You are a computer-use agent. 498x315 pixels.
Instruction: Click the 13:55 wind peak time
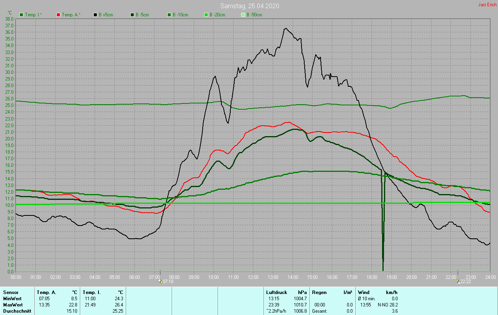pyautogui.click(x=365, y=304)
